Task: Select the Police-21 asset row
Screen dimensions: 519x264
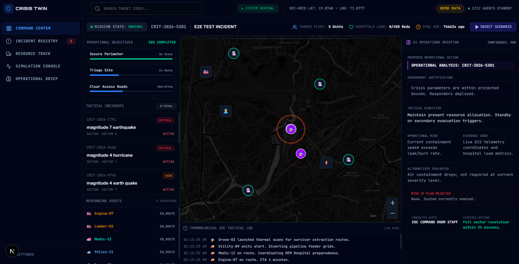Action: click(131, 252)
